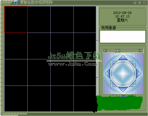Click inside the white 视频通道 list box
This screenshot has width=148, height=116.
pyautogui.click(x=123, y=37)
